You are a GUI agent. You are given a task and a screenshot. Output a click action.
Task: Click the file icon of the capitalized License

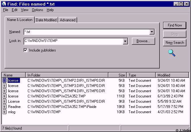point(5,101)
